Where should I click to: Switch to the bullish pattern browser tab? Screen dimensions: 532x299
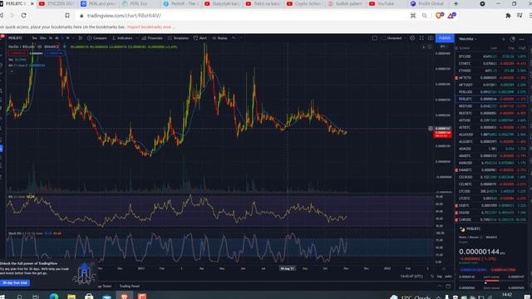point(345,3)
